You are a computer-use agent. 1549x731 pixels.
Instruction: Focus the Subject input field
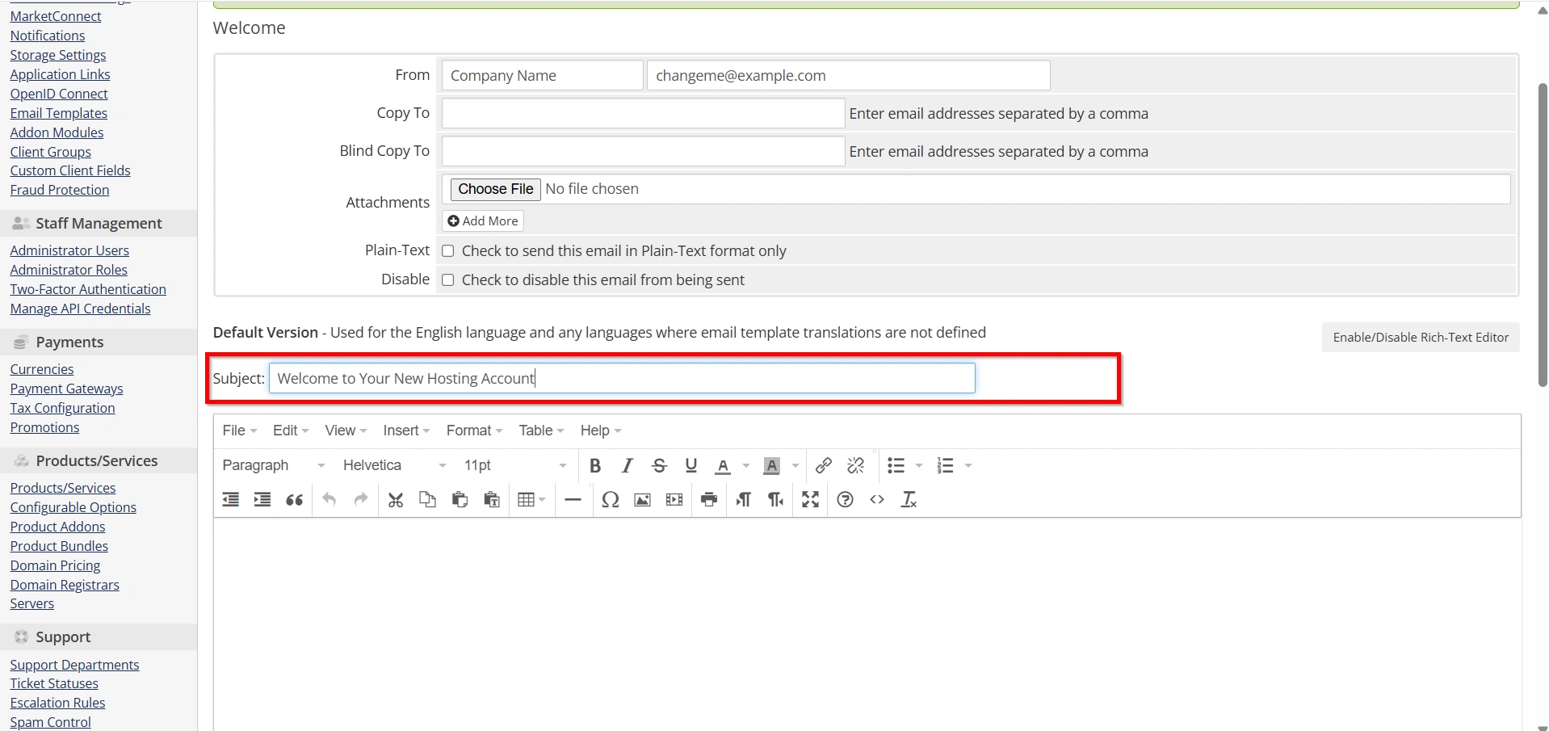pos(622,378)
